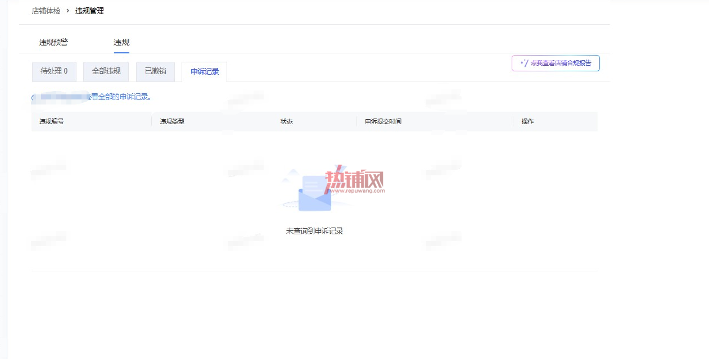Screen dimensions: 709x359
Task: Click the 违规编号 column header
Action: point(52,121)
